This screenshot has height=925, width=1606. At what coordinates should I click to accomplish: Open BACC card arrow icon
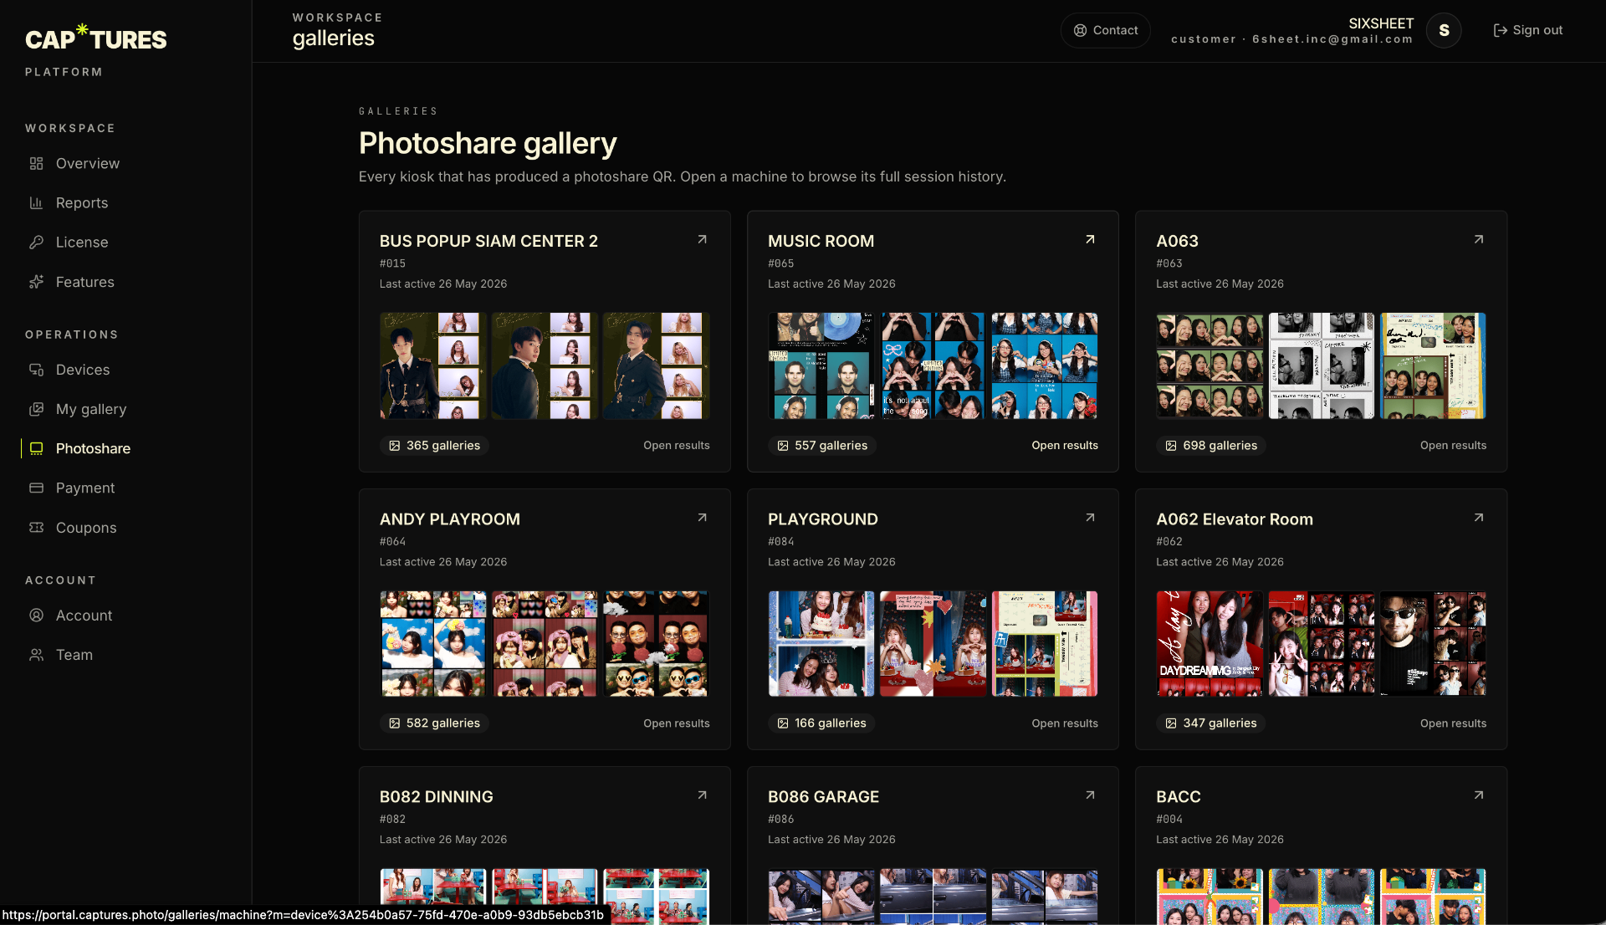(1479, 795)
